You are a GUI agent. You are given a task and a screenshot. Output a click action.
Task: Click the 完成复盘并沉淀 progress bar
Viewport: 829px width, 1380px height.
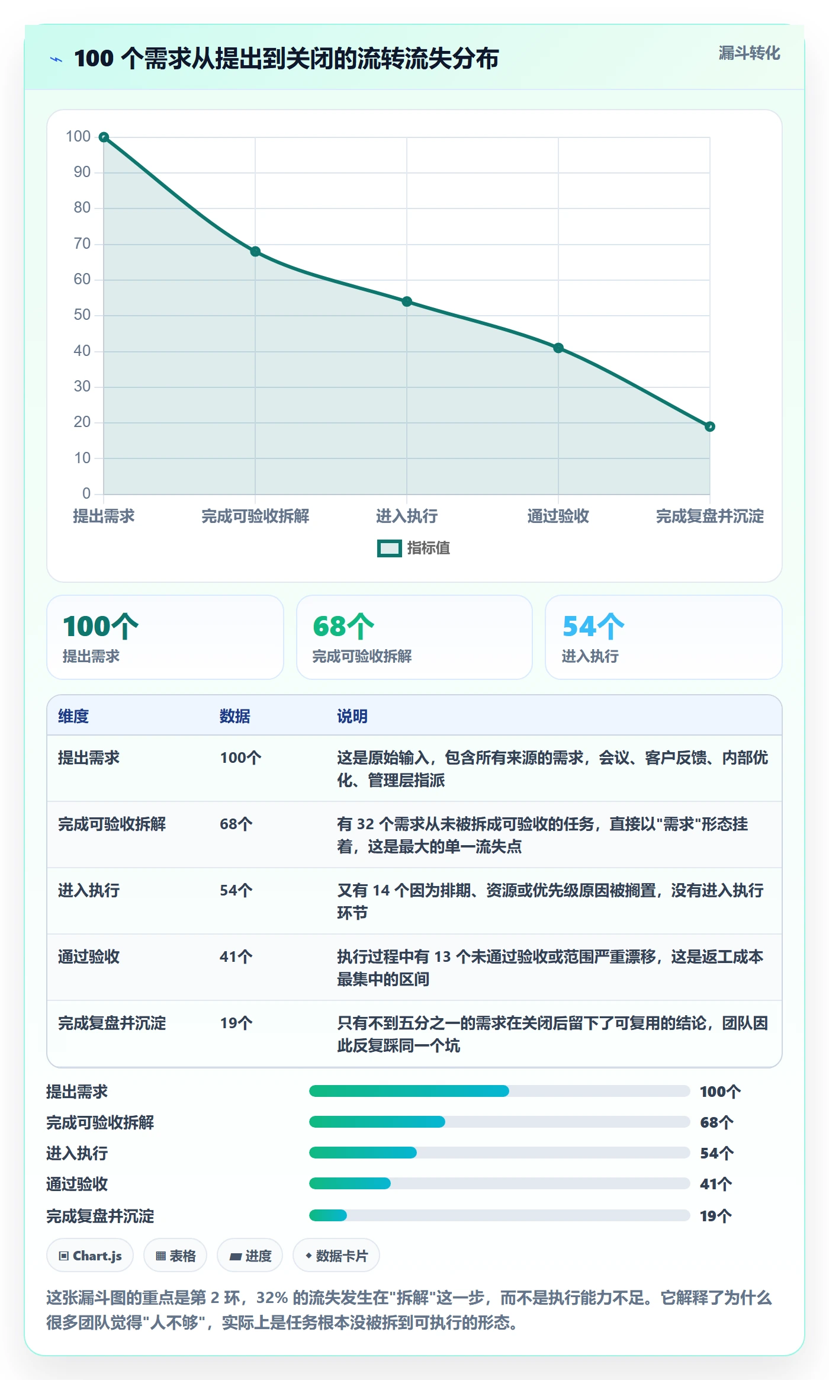coord(500,1215)
